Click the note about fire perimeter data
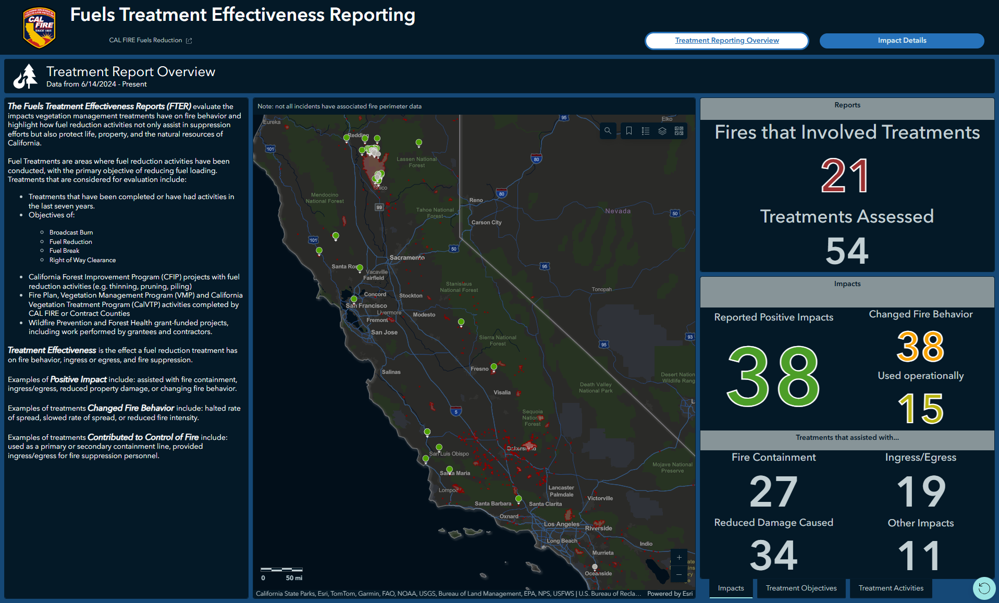This screenshot has width=999, height=603. (339, 106)
